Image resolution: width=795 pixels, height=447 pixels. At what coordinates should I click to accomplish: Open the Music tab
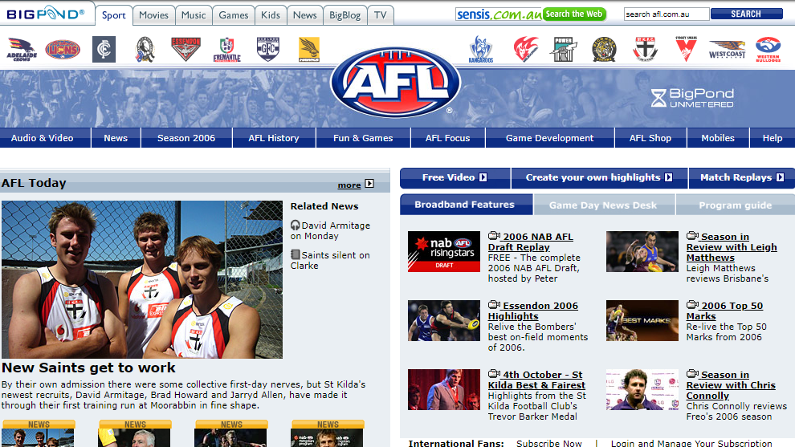(194, 15)
